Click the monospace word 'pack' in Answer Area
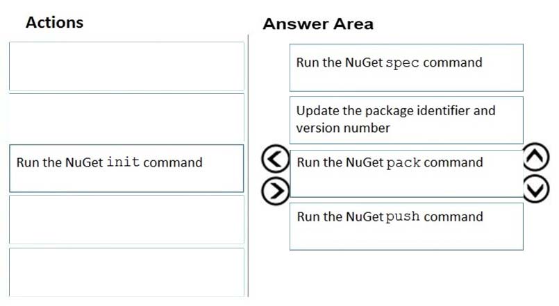Screen dimensions: 559x306 pyautogui.click(x=403, y=163)
